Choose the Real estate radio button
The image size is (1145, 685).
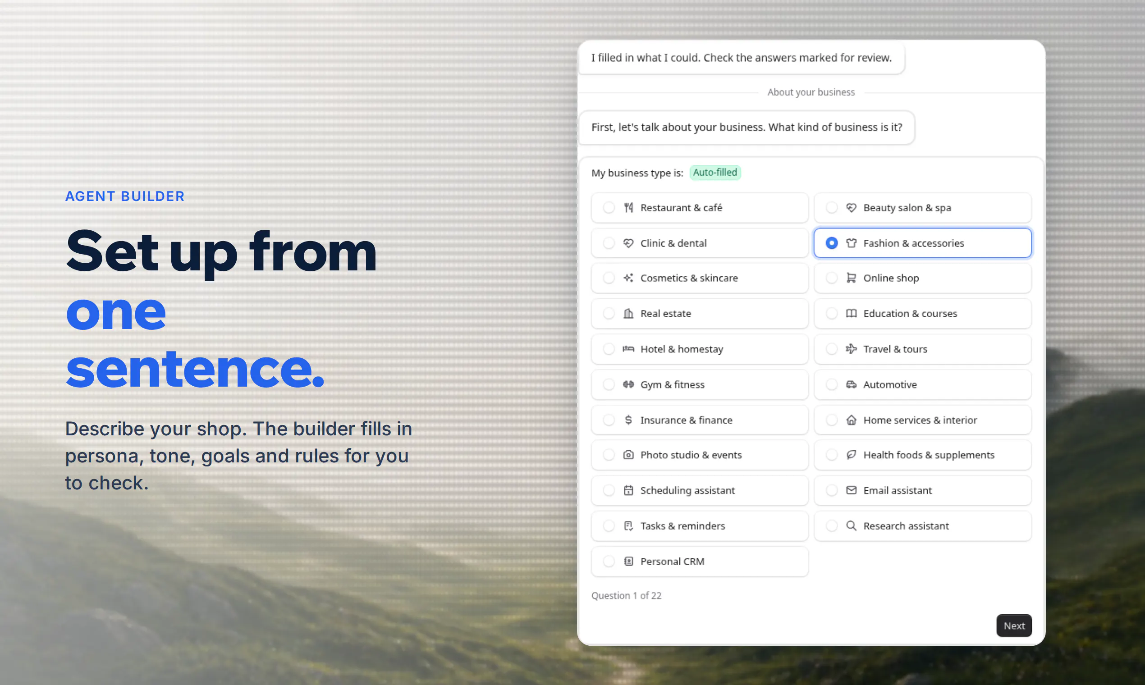tap(609, 313)
